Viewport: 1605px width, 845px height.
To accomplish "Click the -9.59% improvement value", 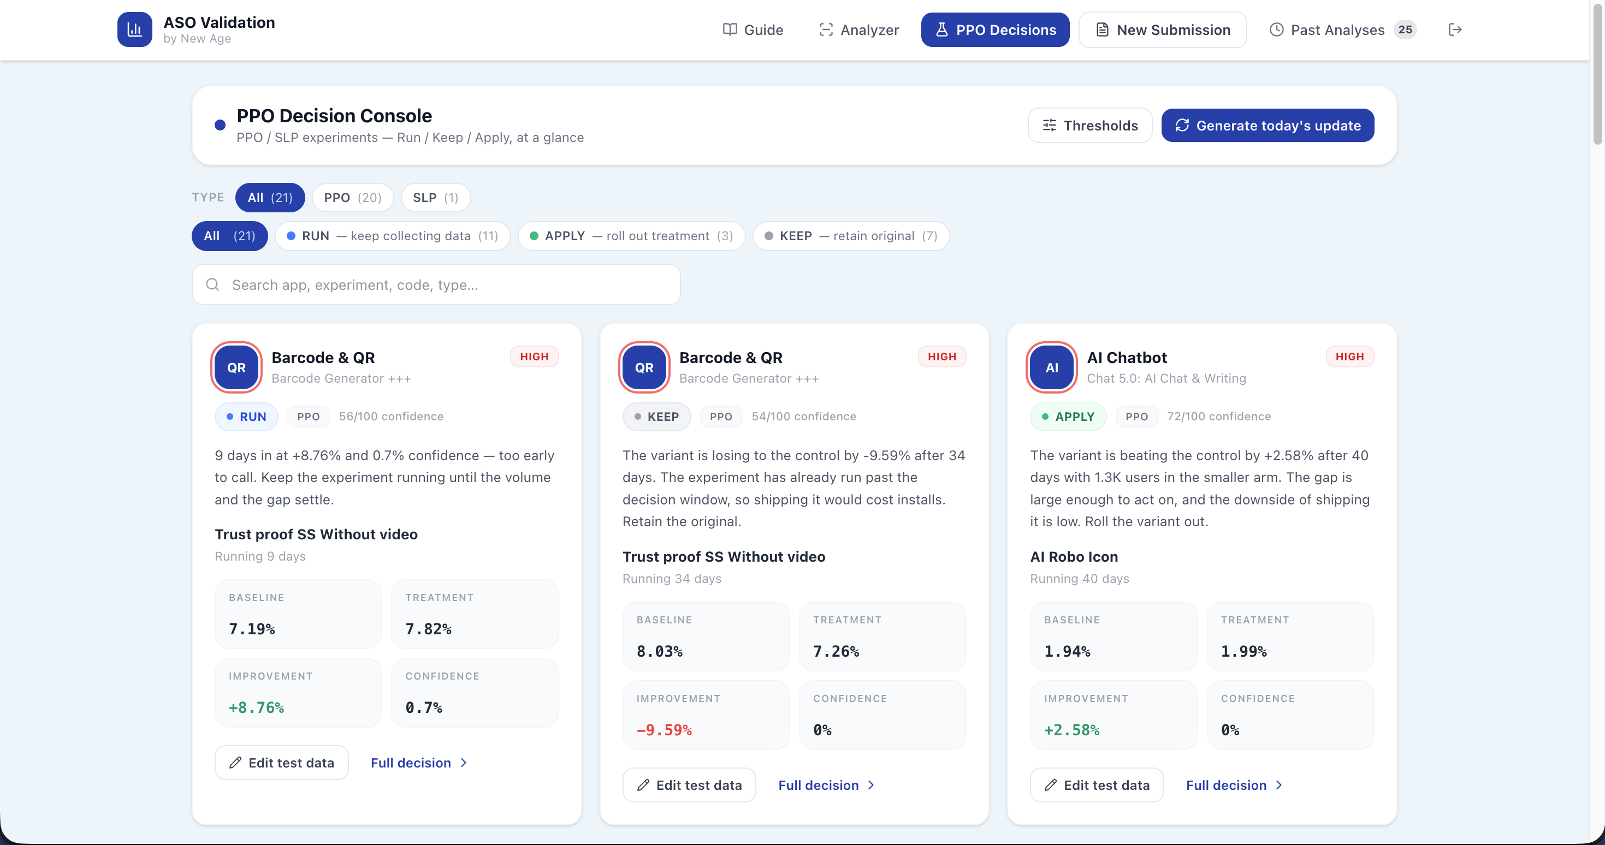I will point(664,730).
